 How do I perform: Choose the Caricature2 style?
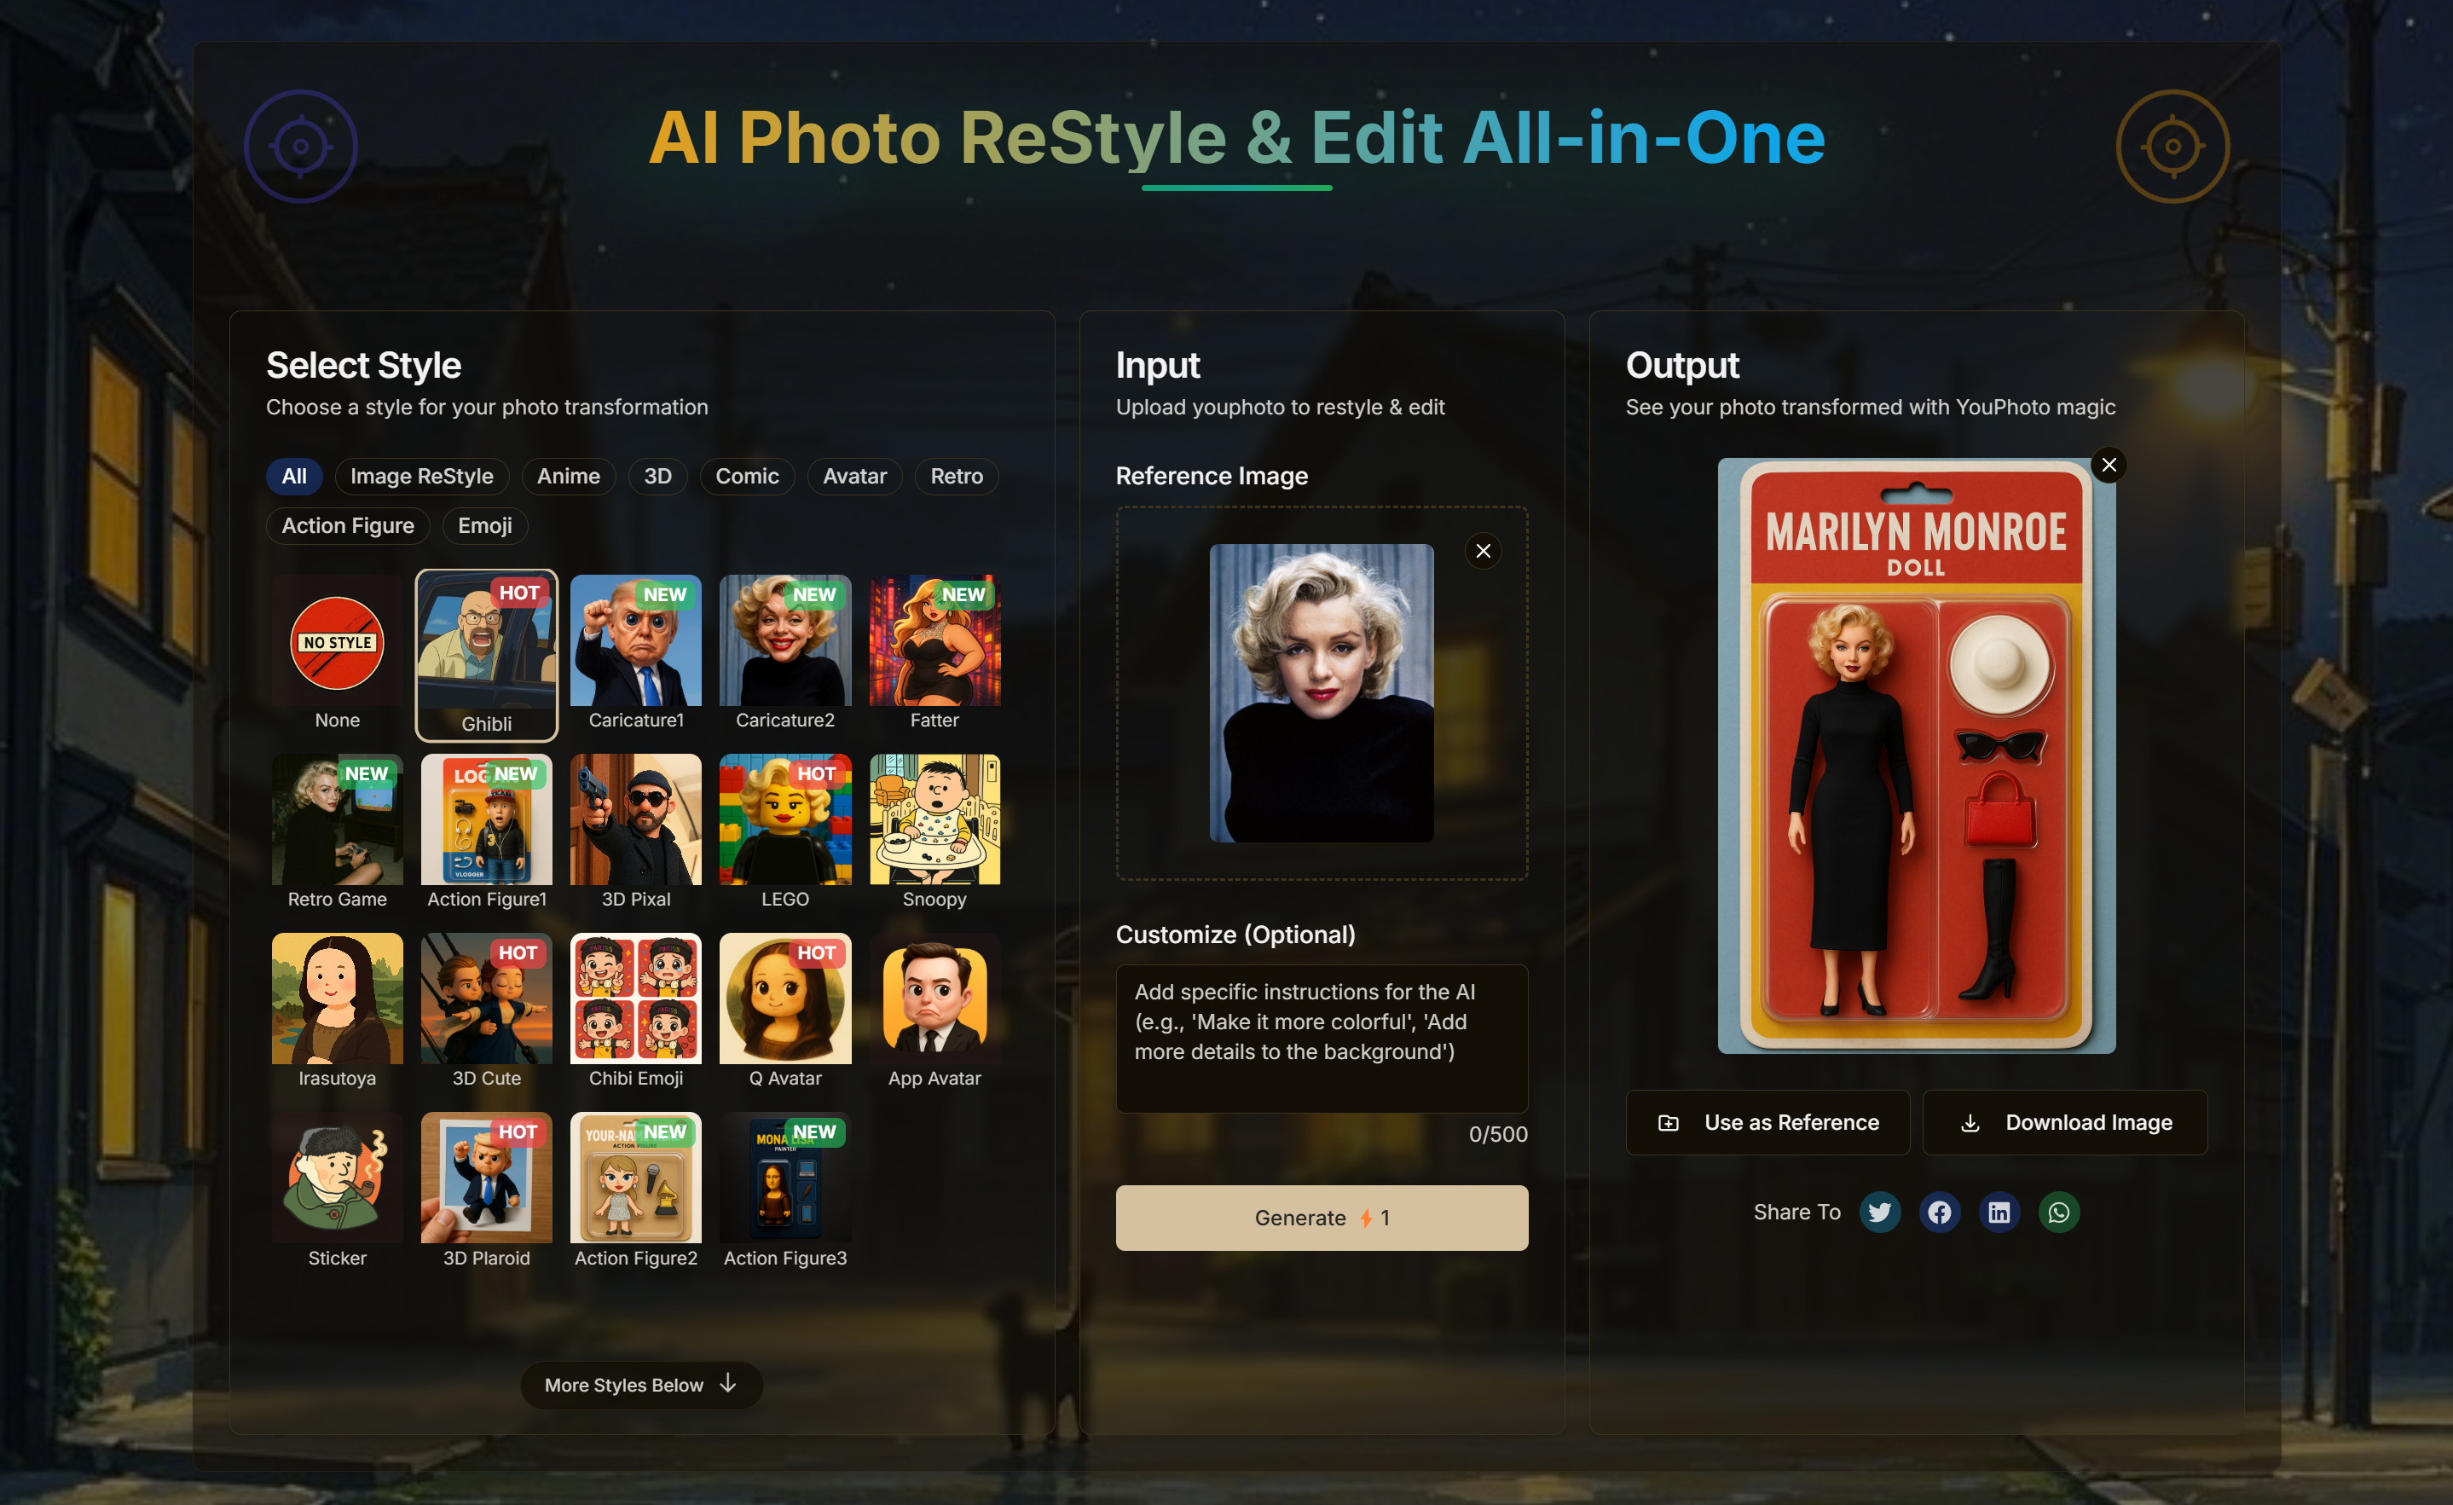point(785,654)
